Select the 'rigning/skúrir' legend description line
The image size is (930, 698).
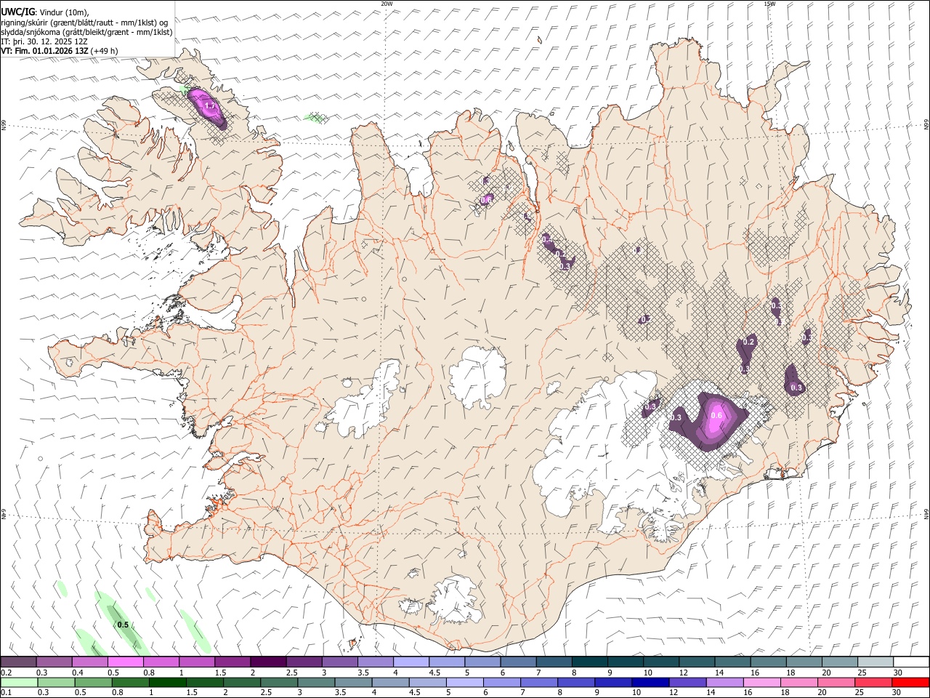pyautogui.click(x=86, y=23)
